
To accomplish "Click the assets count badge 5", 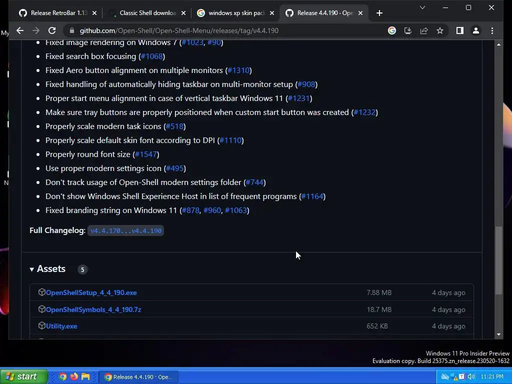I will click(x=82, y=269).
